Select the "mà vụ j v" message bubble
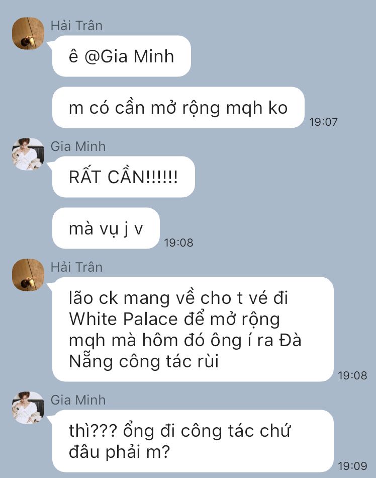 tap(106, 228)
